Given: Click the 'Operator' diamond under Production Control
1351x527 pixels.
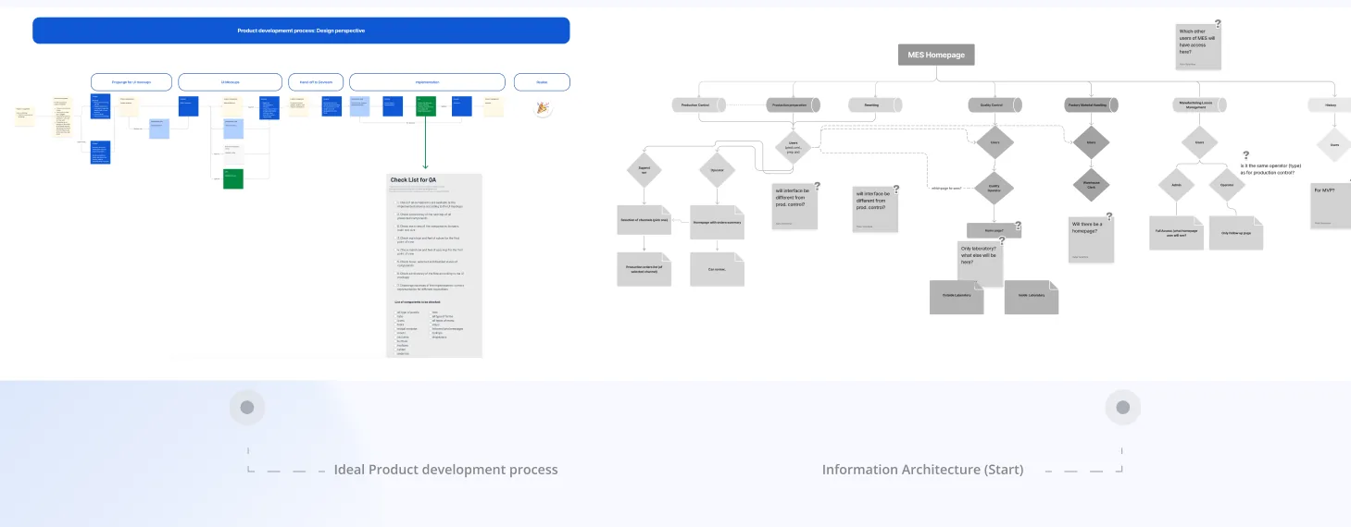Looking at the screenshot, I should [717, 170].
